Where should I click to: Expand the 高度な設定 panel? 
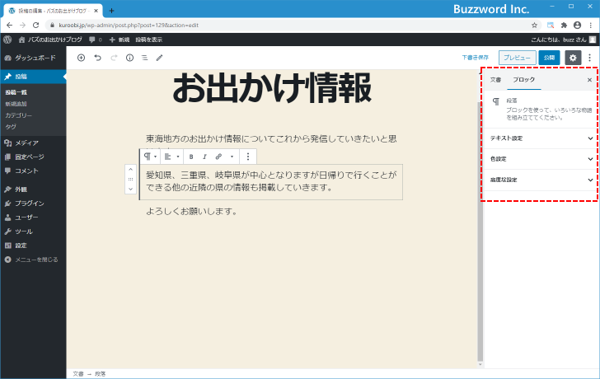click(x=541, y=180)
